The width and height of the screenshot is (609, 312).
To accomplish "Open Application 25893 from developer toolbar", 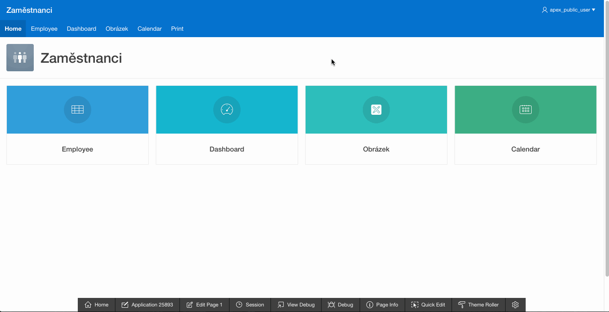I will [x=147, y=305].
